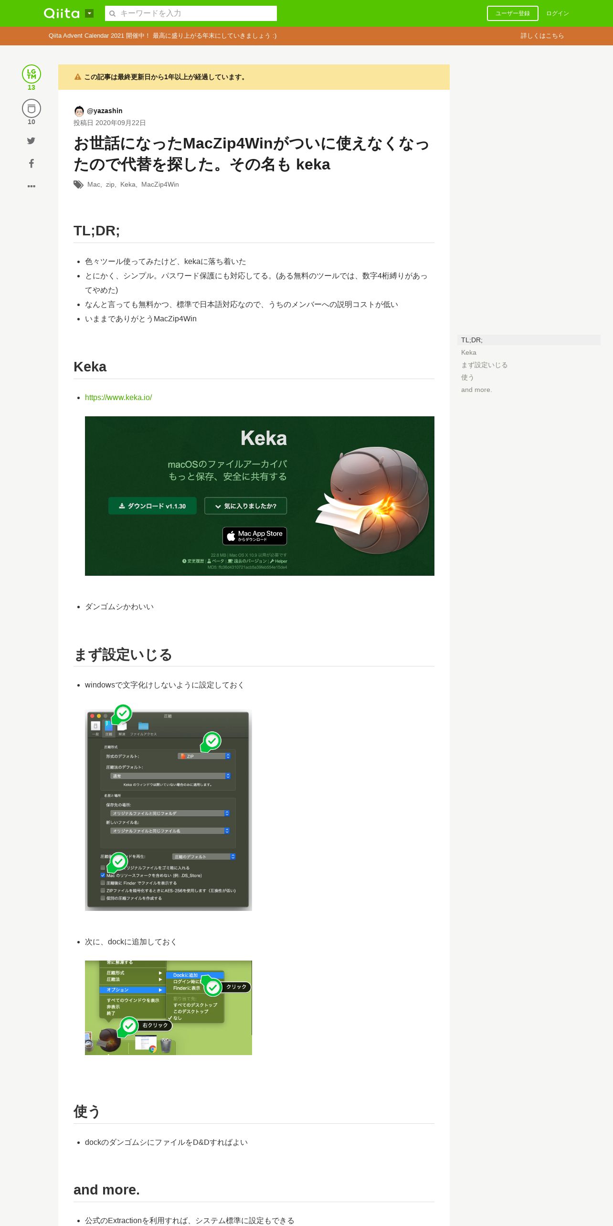Share article via Twitter icon
This screenshot has height=1226, width=613.
[31, 140]
